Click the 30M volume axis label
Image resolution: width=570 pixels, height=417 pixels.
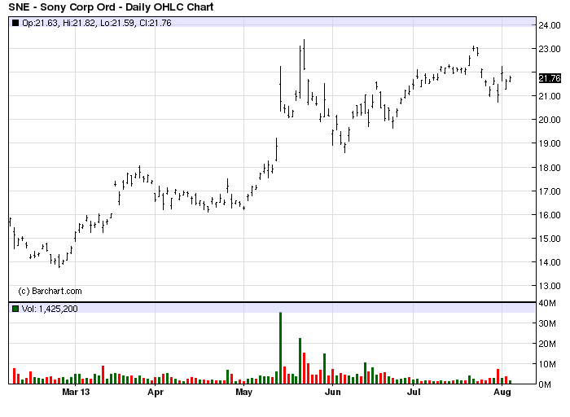547,323
